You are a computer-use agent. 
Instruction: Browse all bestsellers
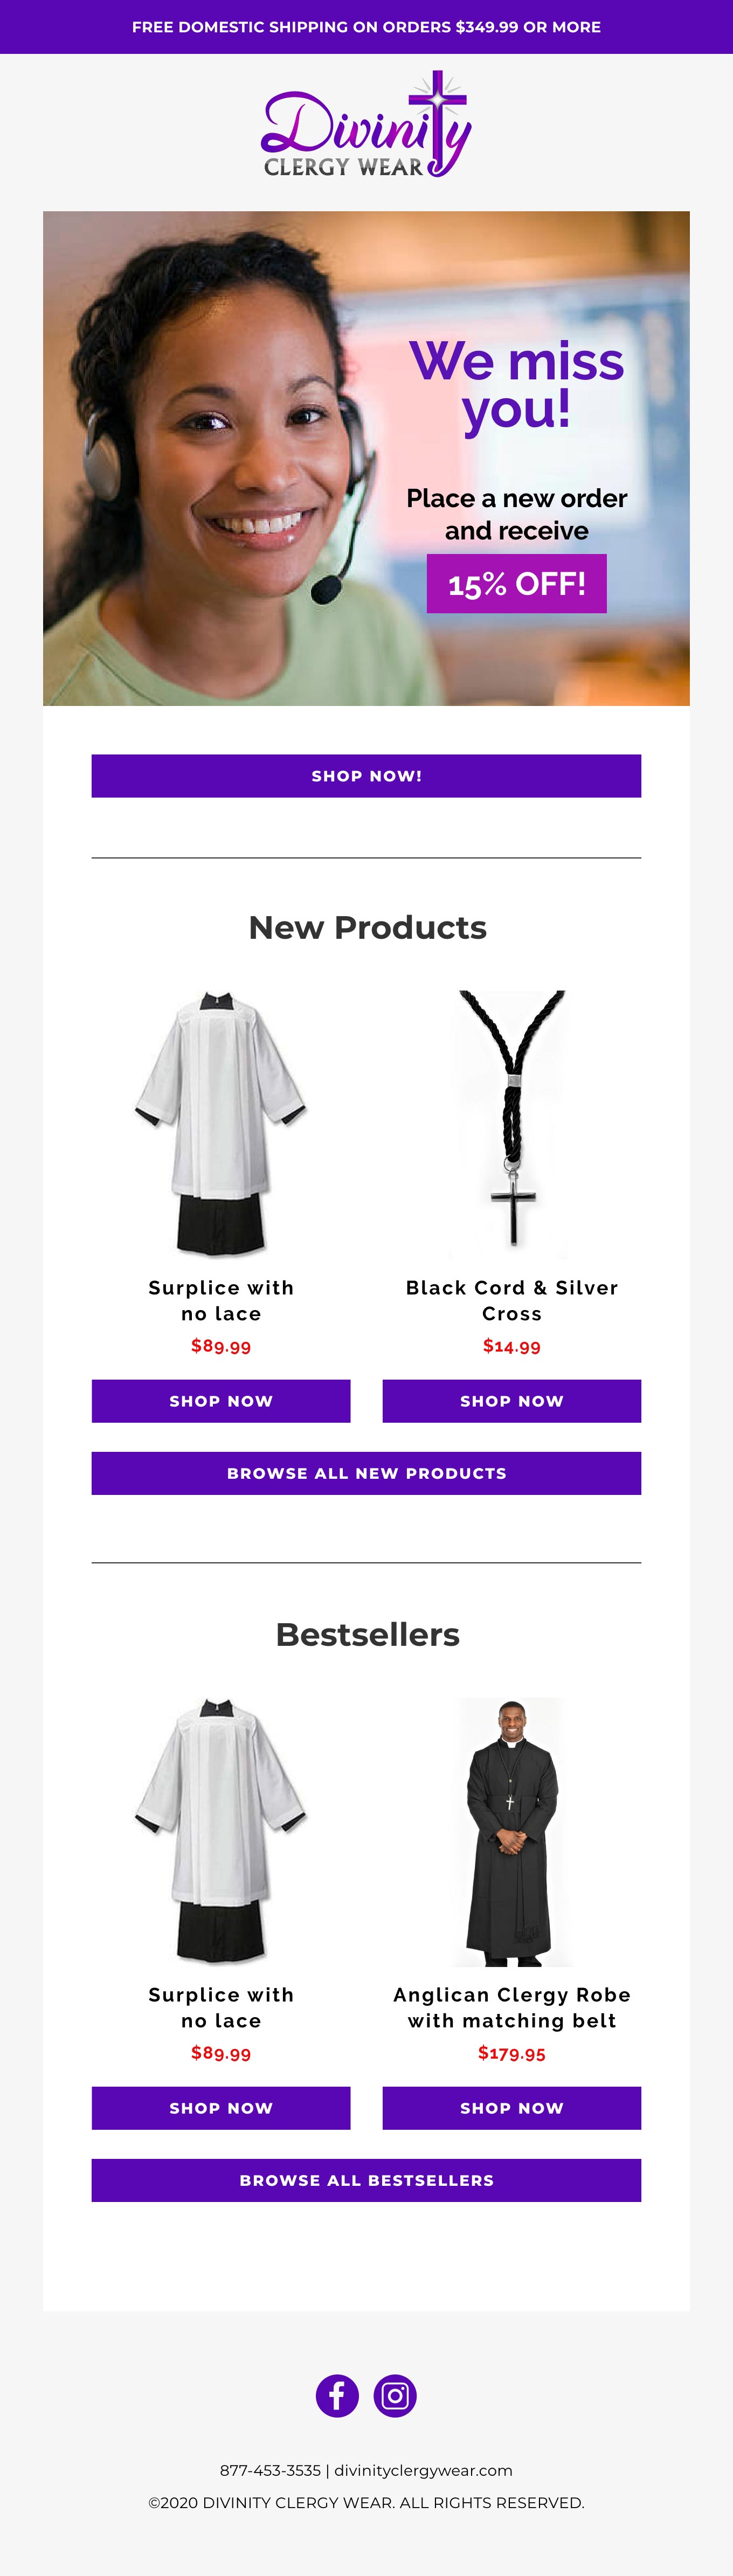366,2180
